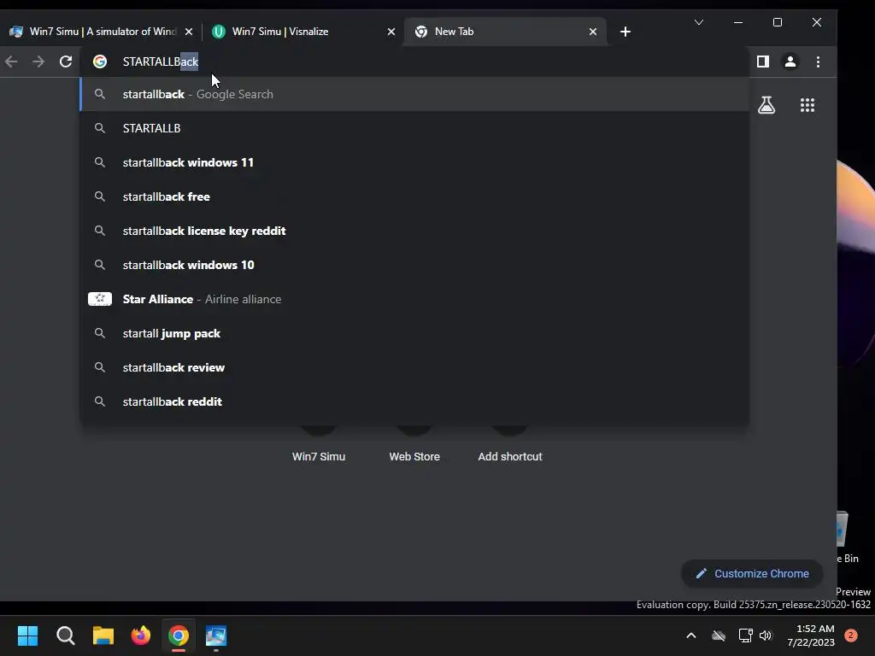
Task: Select the New Tab tab
Action: click(x=505, y=32)
